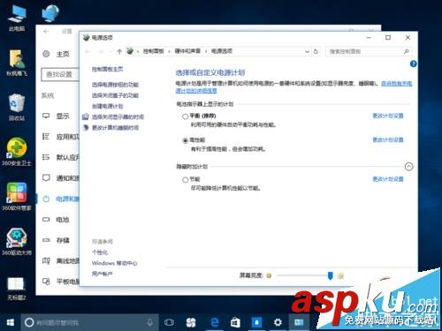Go to 控制面板 in the breadcrumb
The height and width of the screenshot is (331, 442).
tap(153, 51)
